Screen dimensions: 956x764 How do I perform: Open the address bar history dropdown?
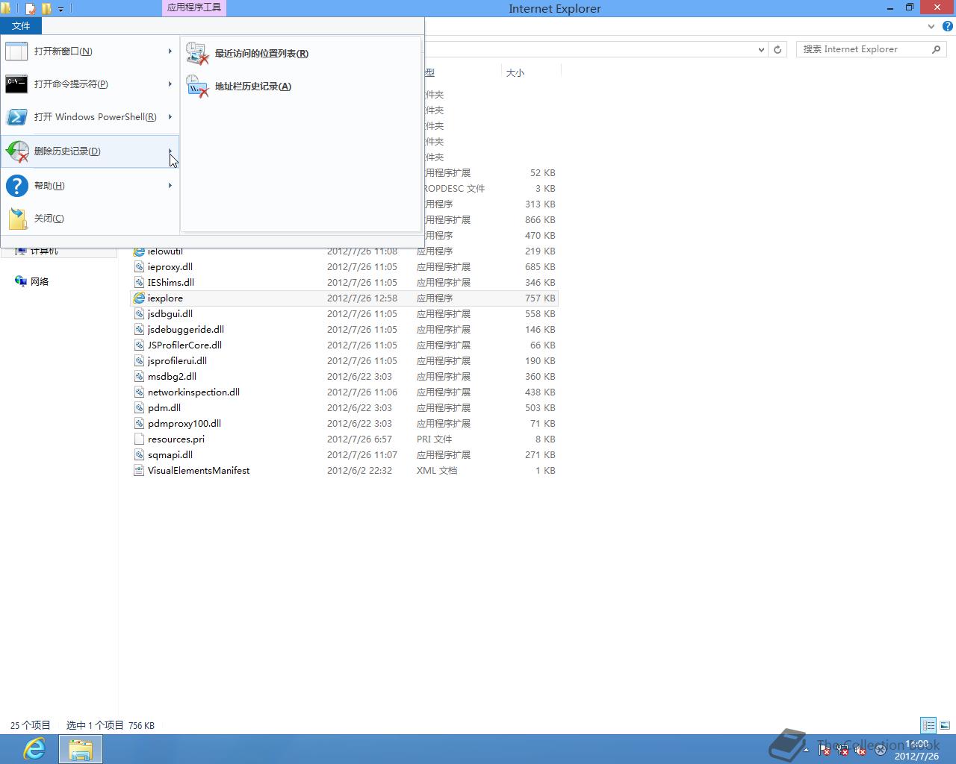pos(761,49)
